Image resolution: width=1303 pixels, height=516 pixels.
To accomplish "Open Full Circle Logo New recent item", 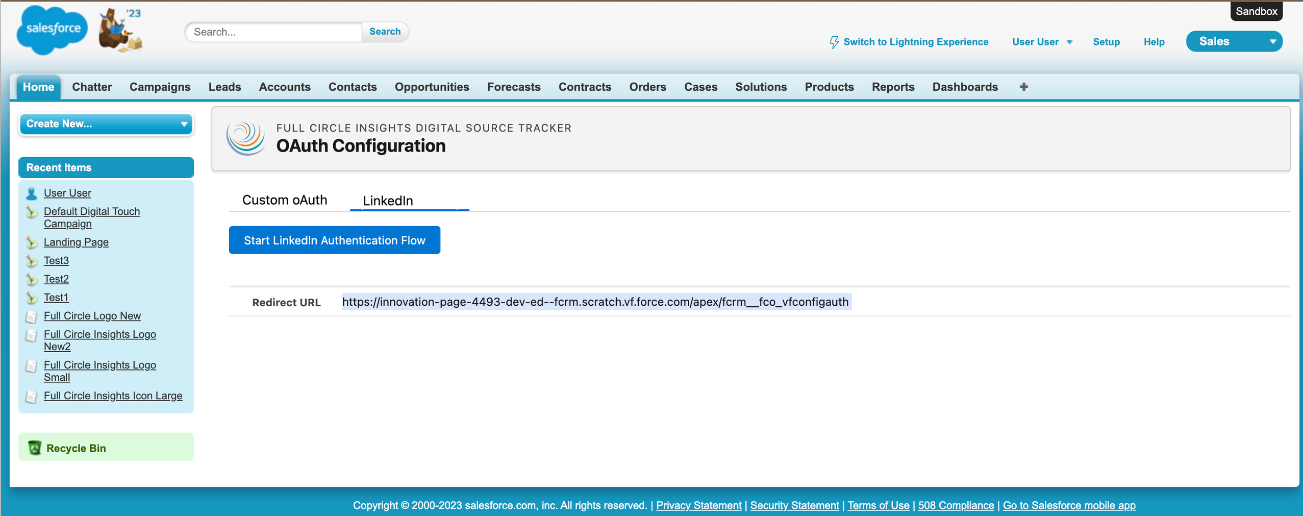I will tap(92, 316).
